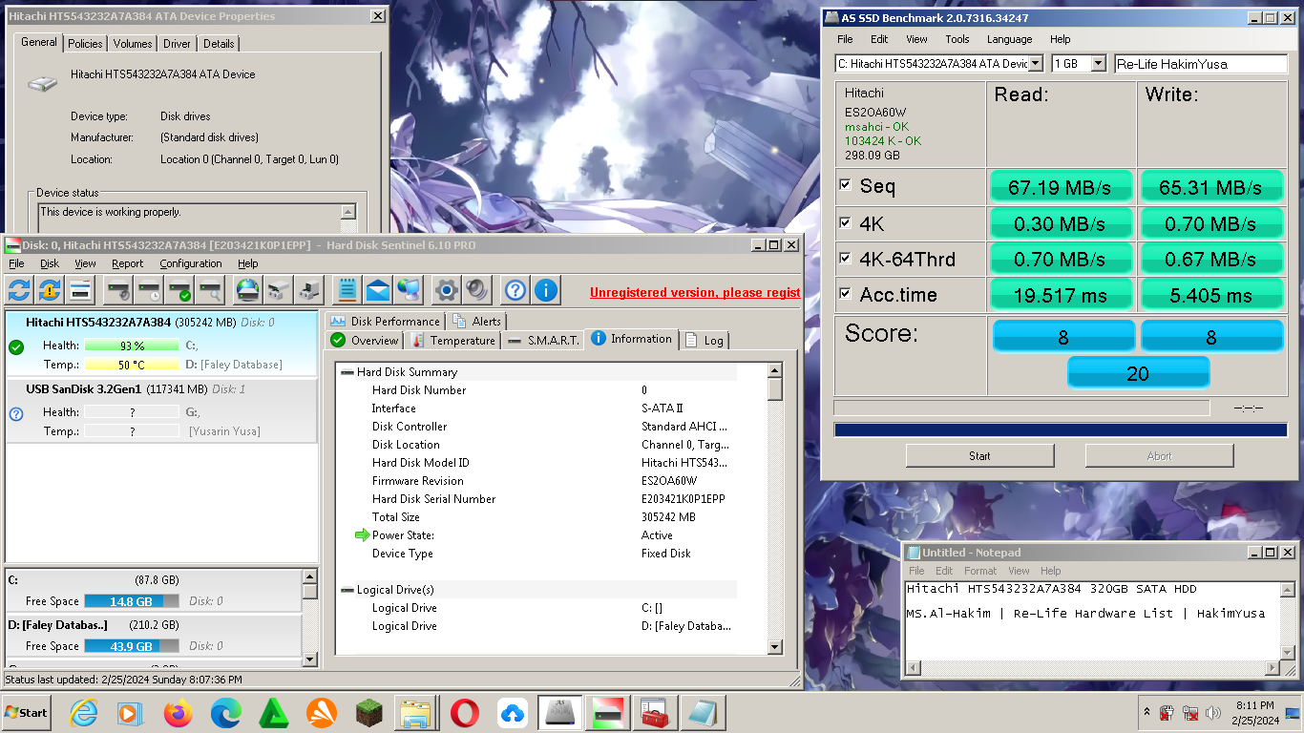The height and width of the screenshot is (733, 1304).
Task: Click the globe with monitor icon in toolbar
Action: (x=409, y=289)
